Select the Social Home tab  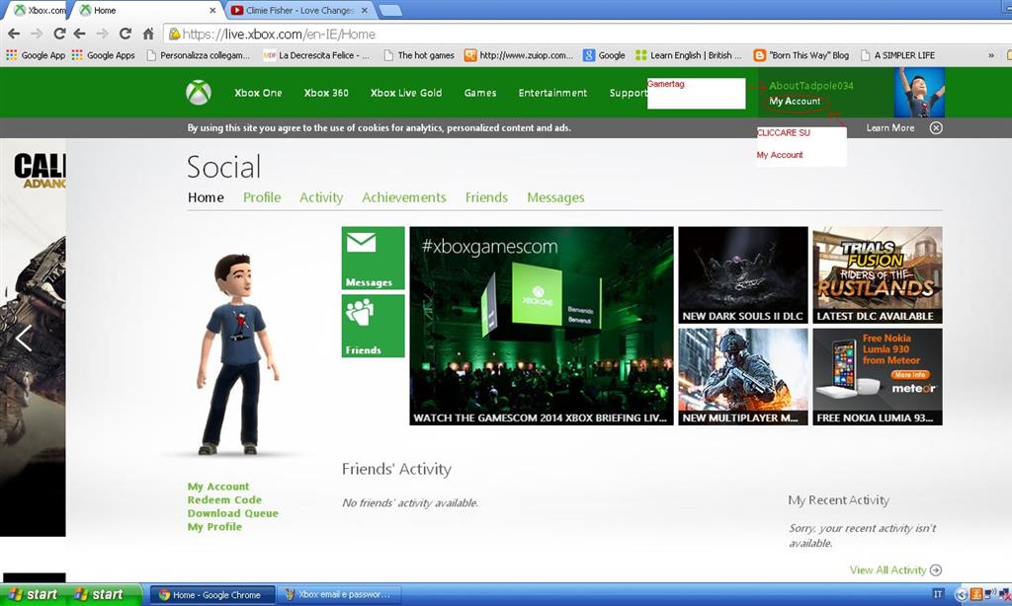pos(206,197)
